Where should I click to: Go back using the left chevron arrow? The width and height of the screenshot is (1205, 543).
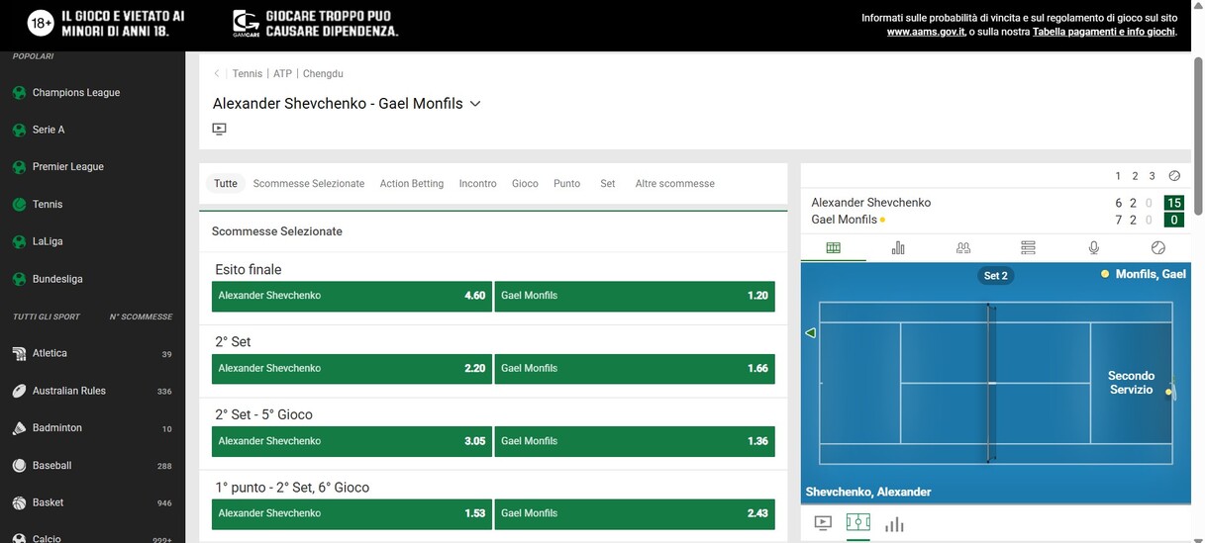click(218, 74)
